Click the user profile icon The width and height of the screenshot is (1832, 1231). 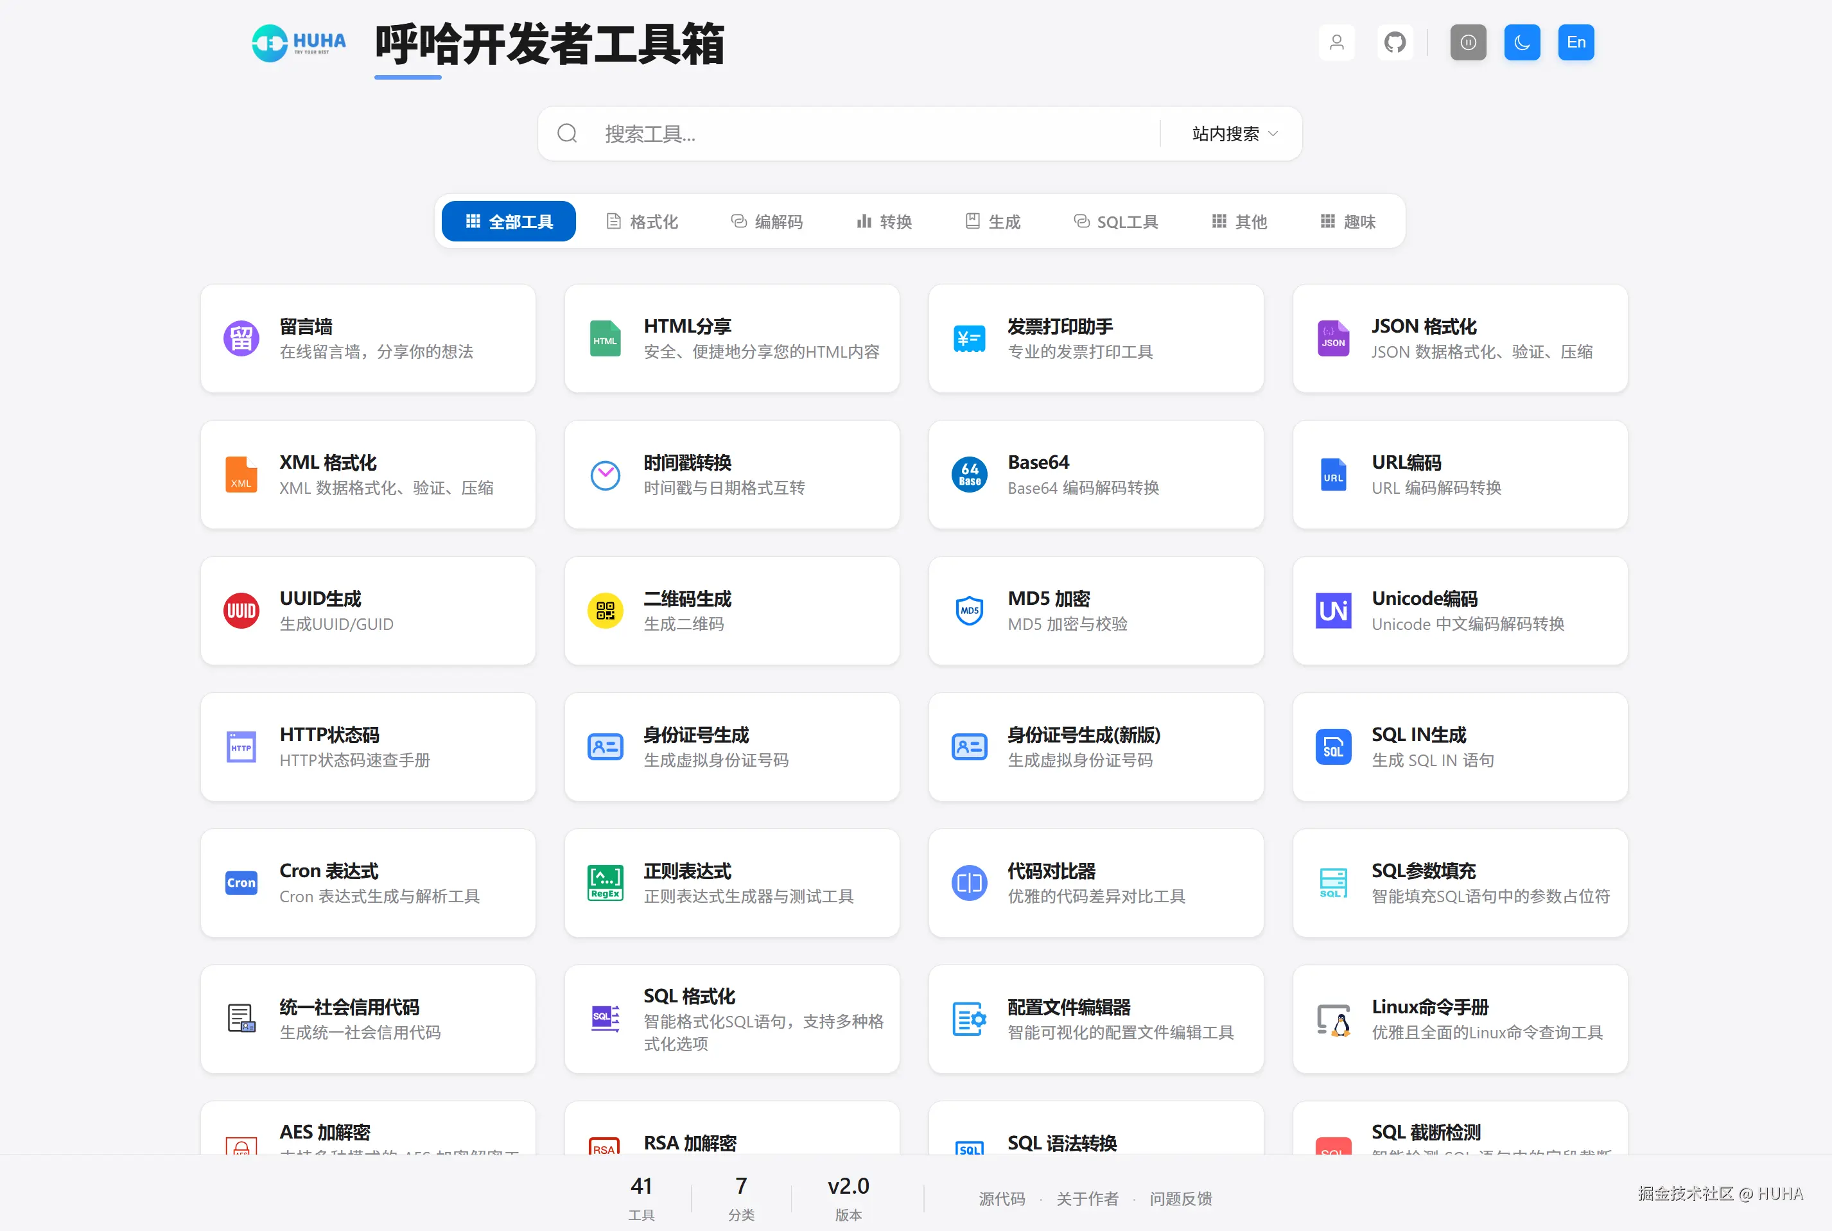(x=1337, y=42)
